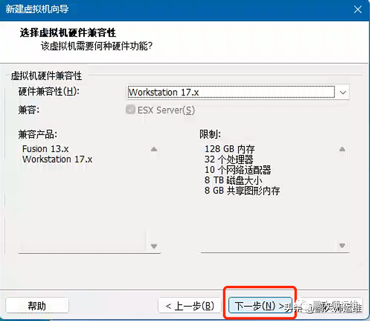370x321 pixels.
Task: Click the 帮助 help button
Action: 37,305
